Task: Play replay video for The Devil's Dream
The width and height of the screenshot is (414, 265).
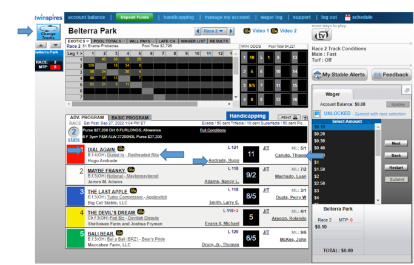Action: 141,212
